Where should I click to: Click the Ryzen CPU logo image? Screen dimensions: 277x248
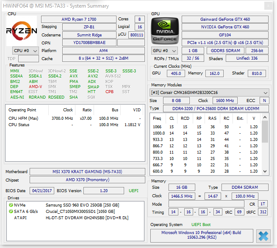(x=22, y=31)
